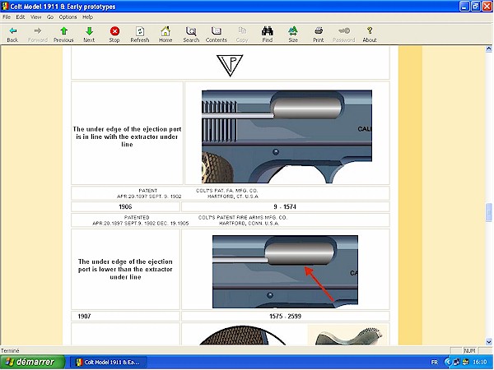Viewport: 494px width, 370px height.
Task: Click the network tray icon
Action: click(x=455, y=362)
